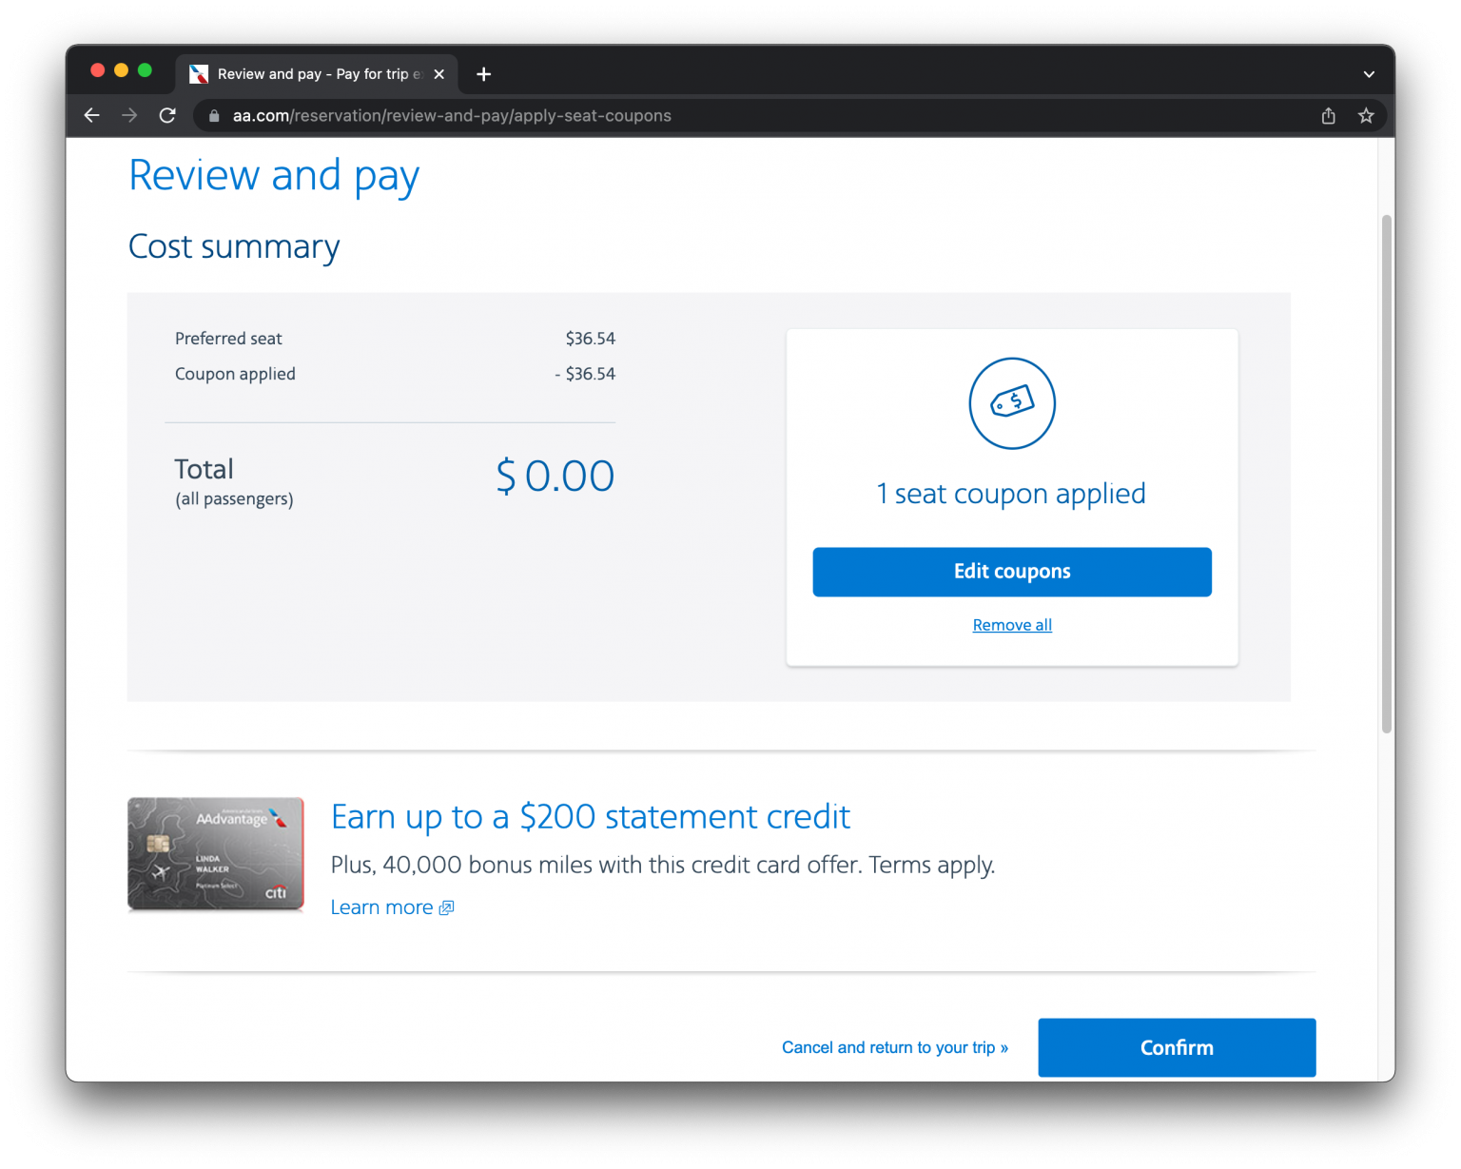
Task: Open the browser tab overview chevron
Action: point(1368,73)
